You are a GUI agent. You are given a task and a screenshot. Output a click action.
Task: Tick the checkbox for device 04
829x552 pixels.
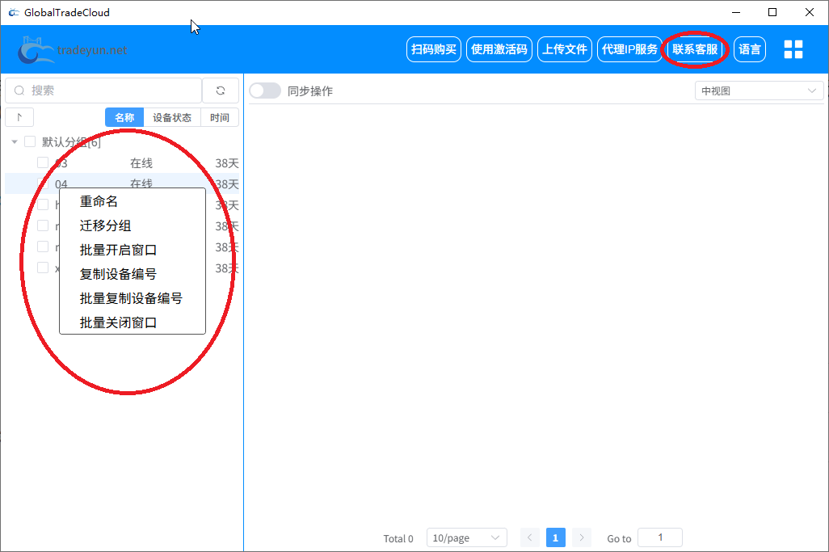(x=43, y=183)
